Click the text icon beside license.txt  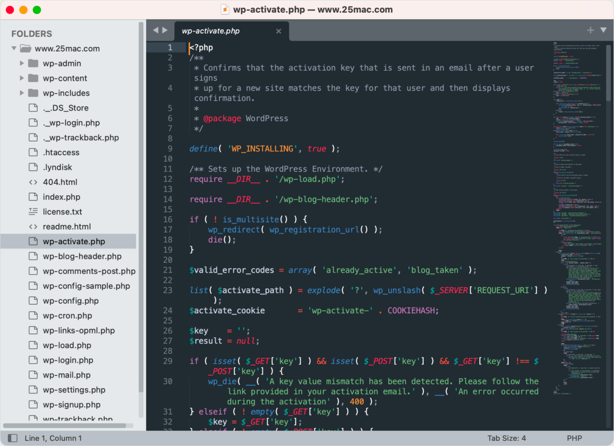coord(33,211)
